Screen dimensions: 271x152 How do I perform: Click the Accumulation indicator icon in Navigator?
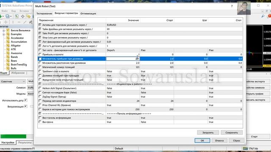coord(8,42)
